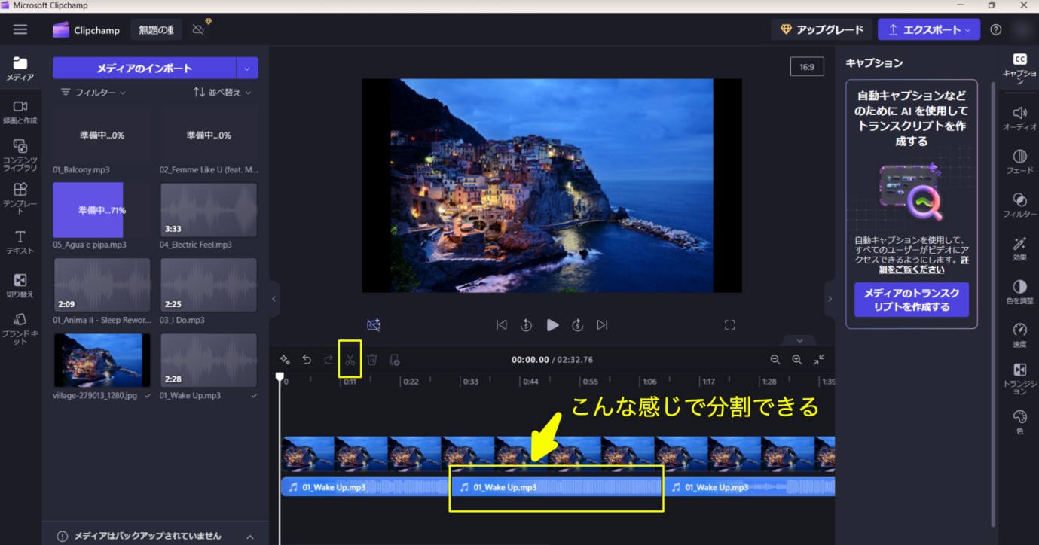
Task: Select the third 01_Wake Up.mp3 audio segment
Action: [x=750, y=487]
